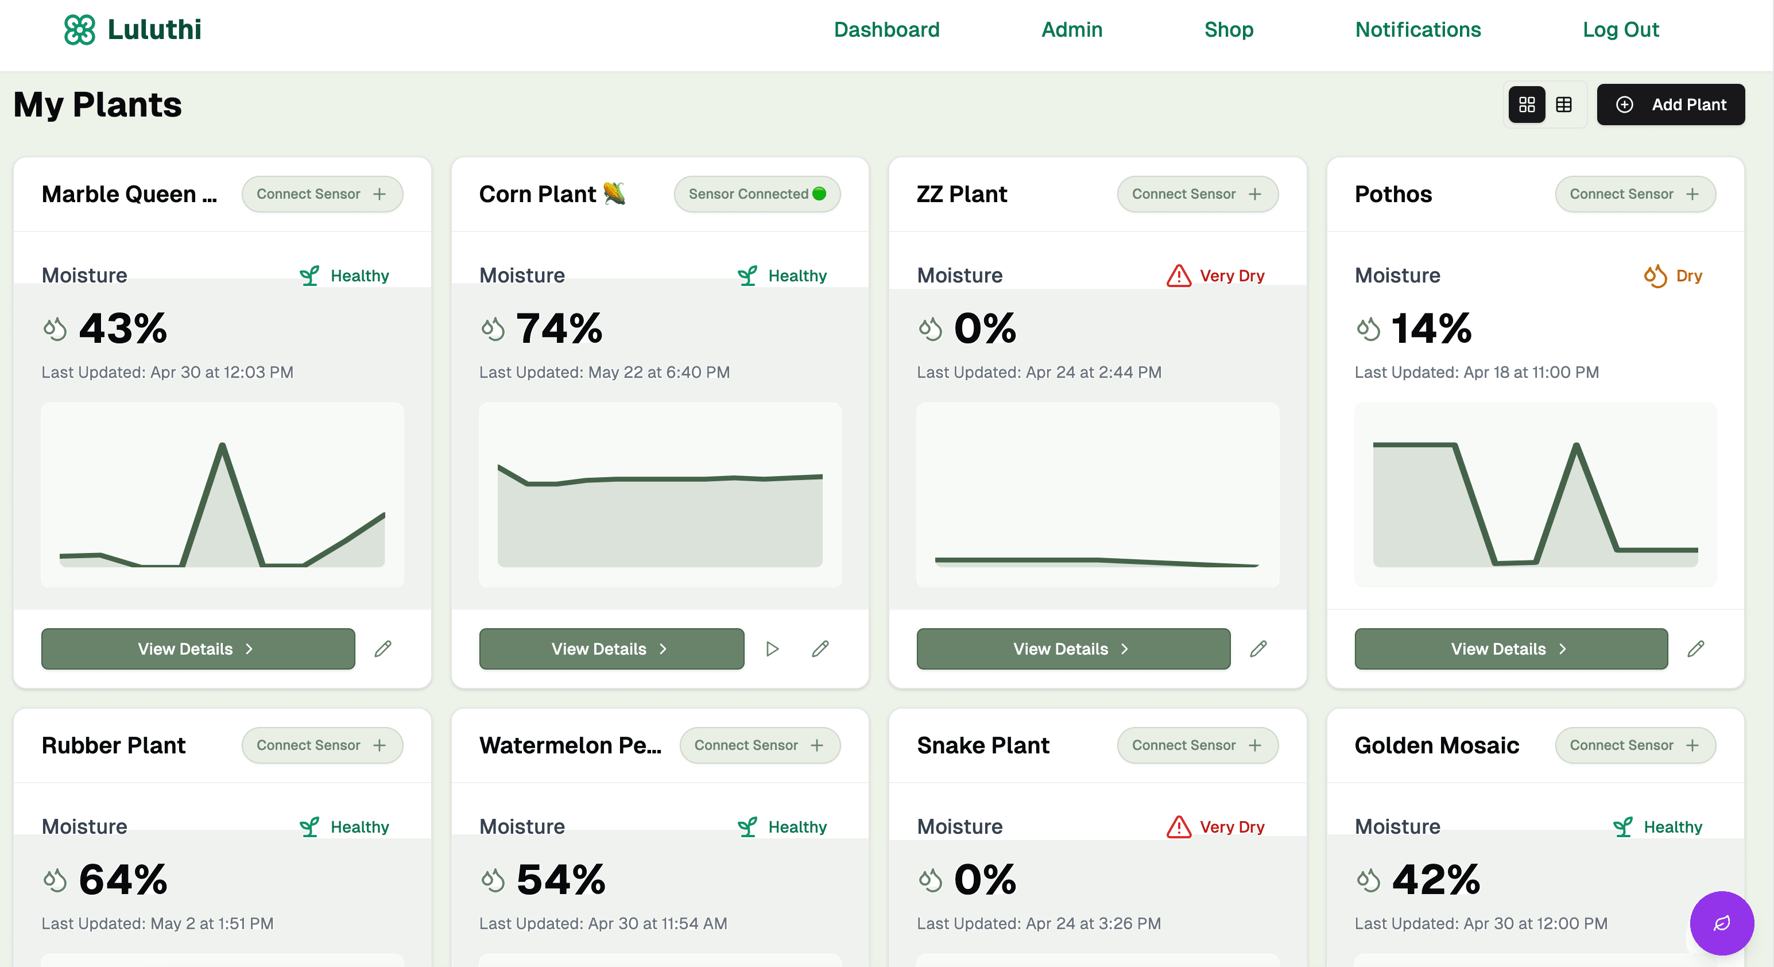Image resolution: width=1774 pixels, height=967 pixels.
Task: Edit the Corn Plant via pencil icon
Action: point(820,649)
